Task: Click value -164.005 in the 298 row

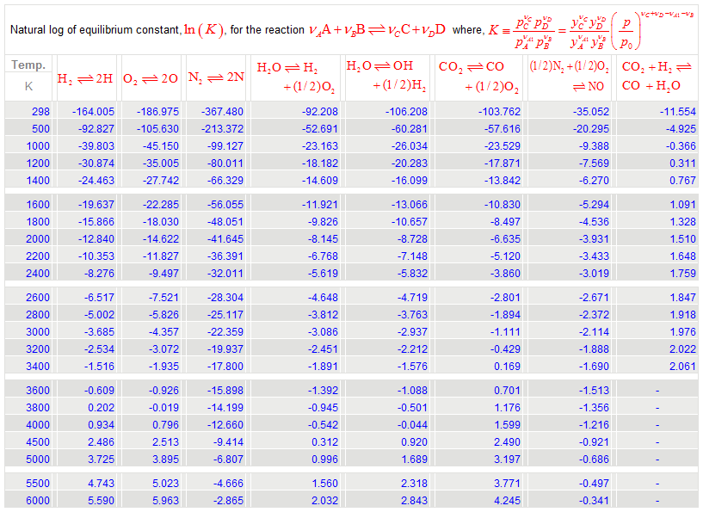Action: click(93, 111)
